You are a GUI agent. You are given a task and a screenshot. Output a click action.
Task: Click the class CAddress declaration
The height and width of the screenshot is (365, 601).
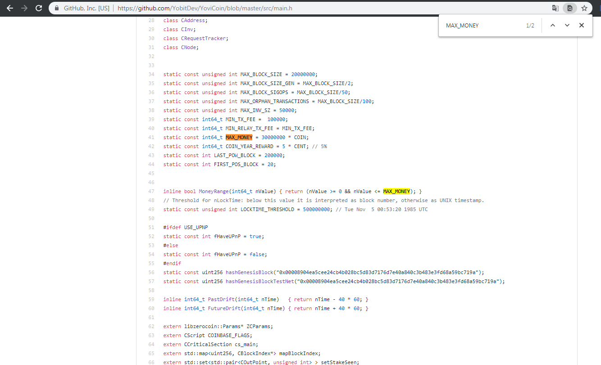tap(186, 20)
